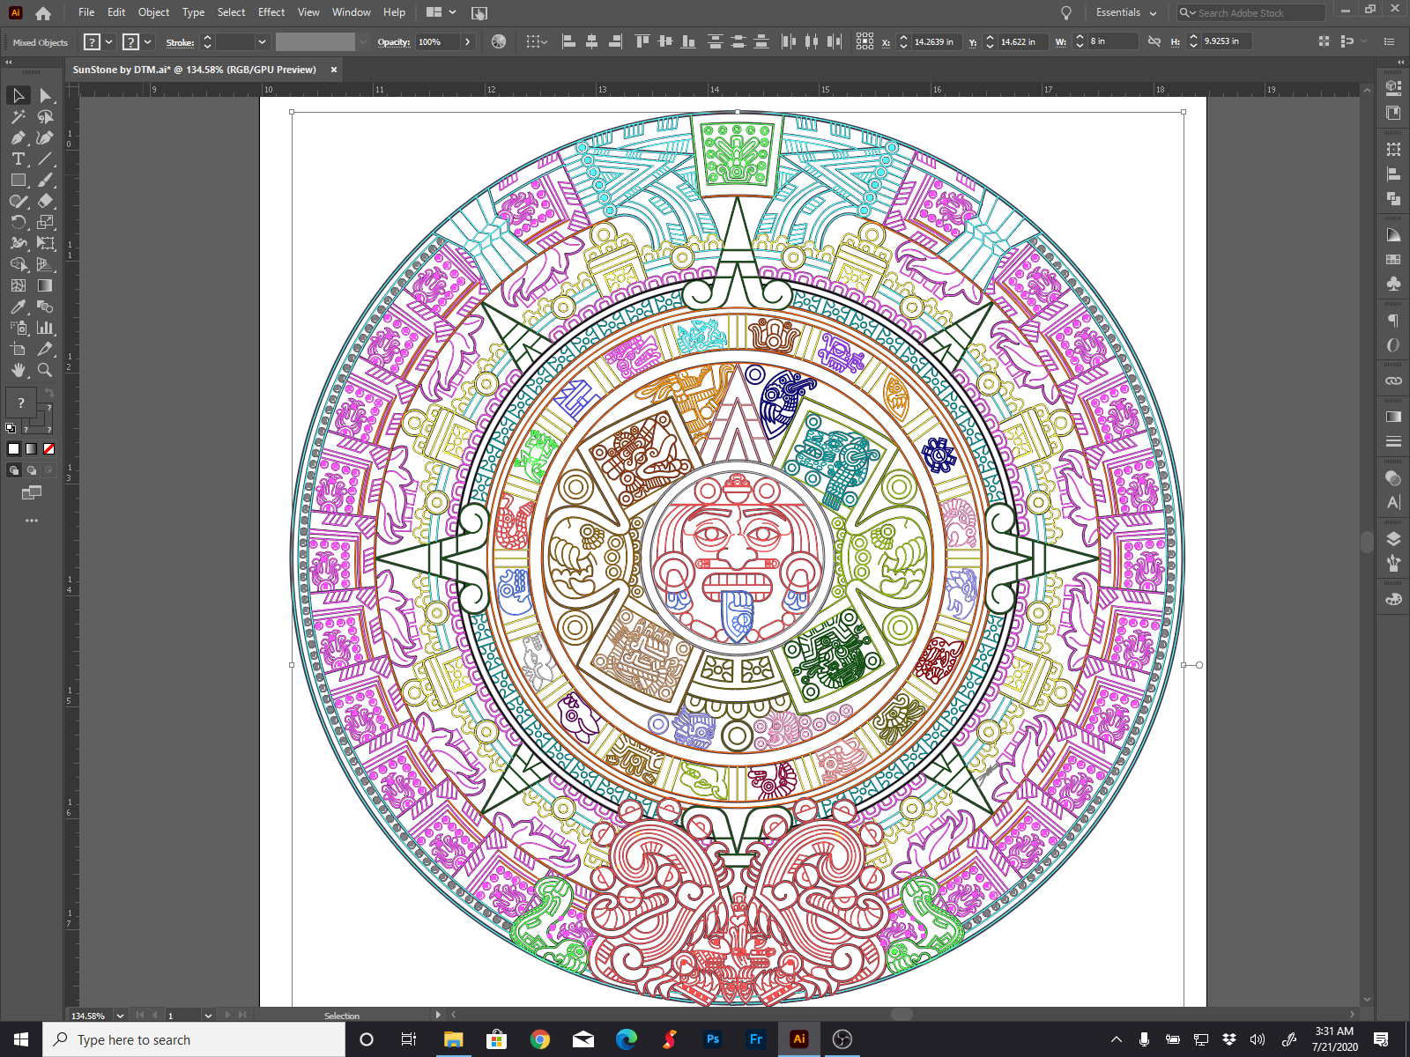This screenshot has height=1057, width=1410.
Task: Pick the Rectangle tool
Action: [19, 180]
